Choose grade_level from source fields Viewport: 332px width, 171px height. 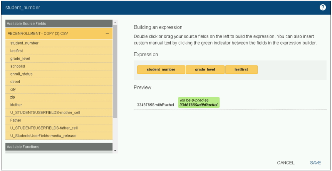tap(20, 59)
